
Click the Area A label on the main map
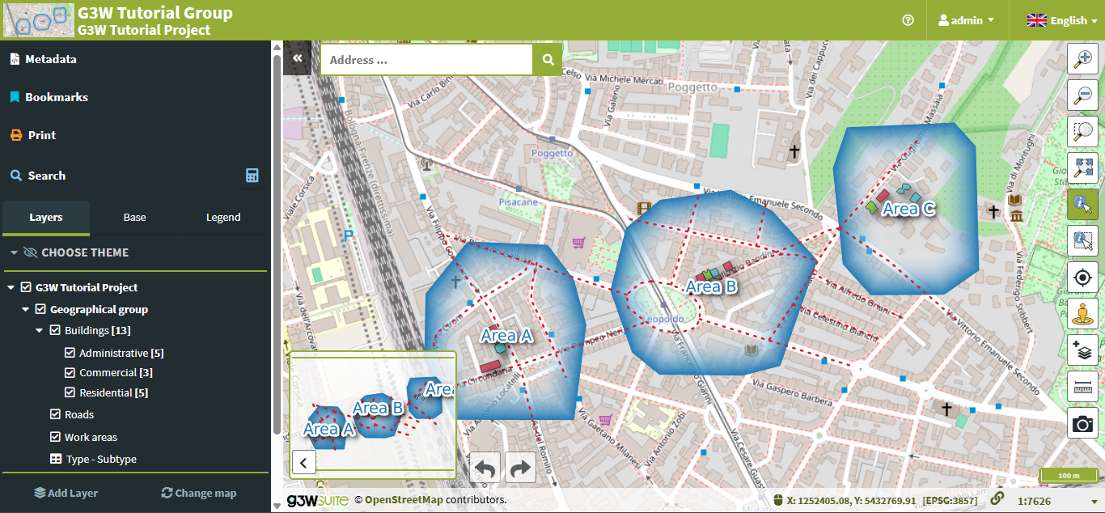pyautogui.click(x=506, y=335)
